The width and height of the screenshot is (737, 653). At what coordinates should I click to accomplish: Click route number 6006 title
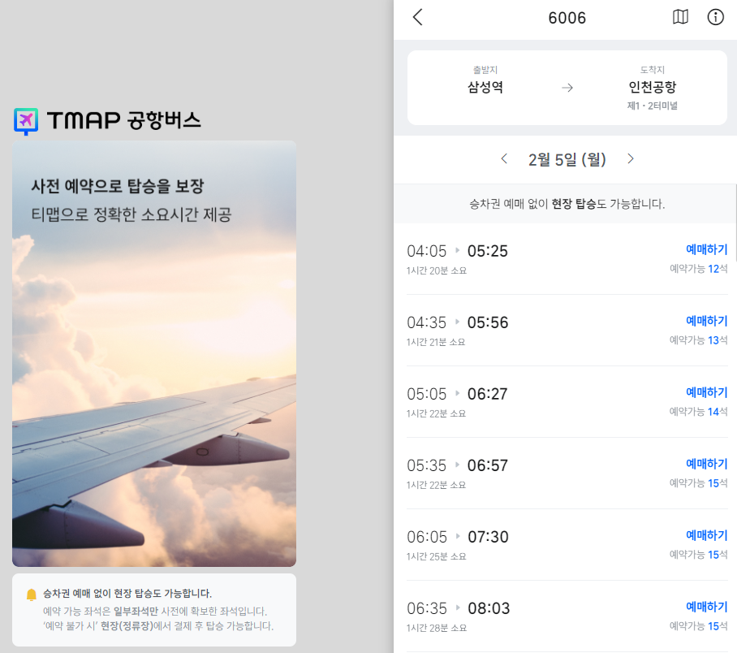[567, 18]
